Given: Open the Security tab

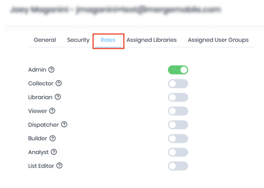Looking at the screenshot, I should (x=78, y=40).
